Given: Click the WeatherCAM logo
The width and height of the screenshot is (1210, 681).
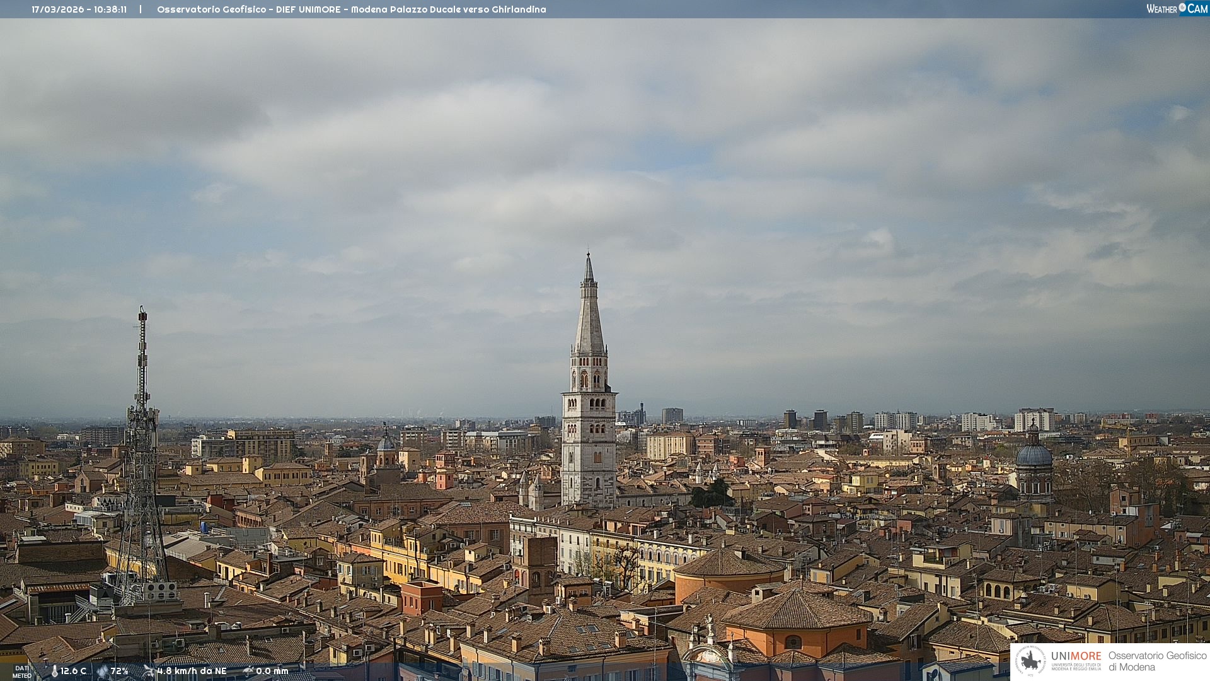Looking at the screenshot, I should point(1177,9).
